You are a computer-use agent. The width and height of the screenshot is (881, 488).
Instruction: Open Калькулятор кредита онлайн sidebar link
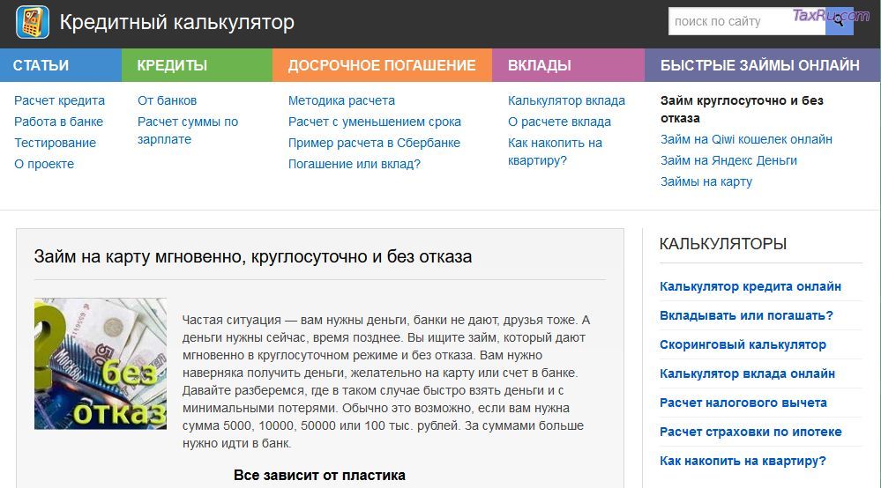click(750, 286)
